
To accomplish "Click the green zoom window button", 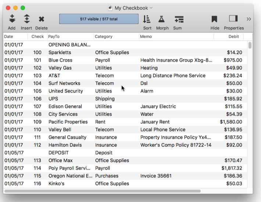I will click(23, 8).
